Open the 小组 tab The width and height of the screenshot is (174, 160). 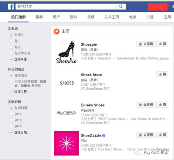coord(150,17)
